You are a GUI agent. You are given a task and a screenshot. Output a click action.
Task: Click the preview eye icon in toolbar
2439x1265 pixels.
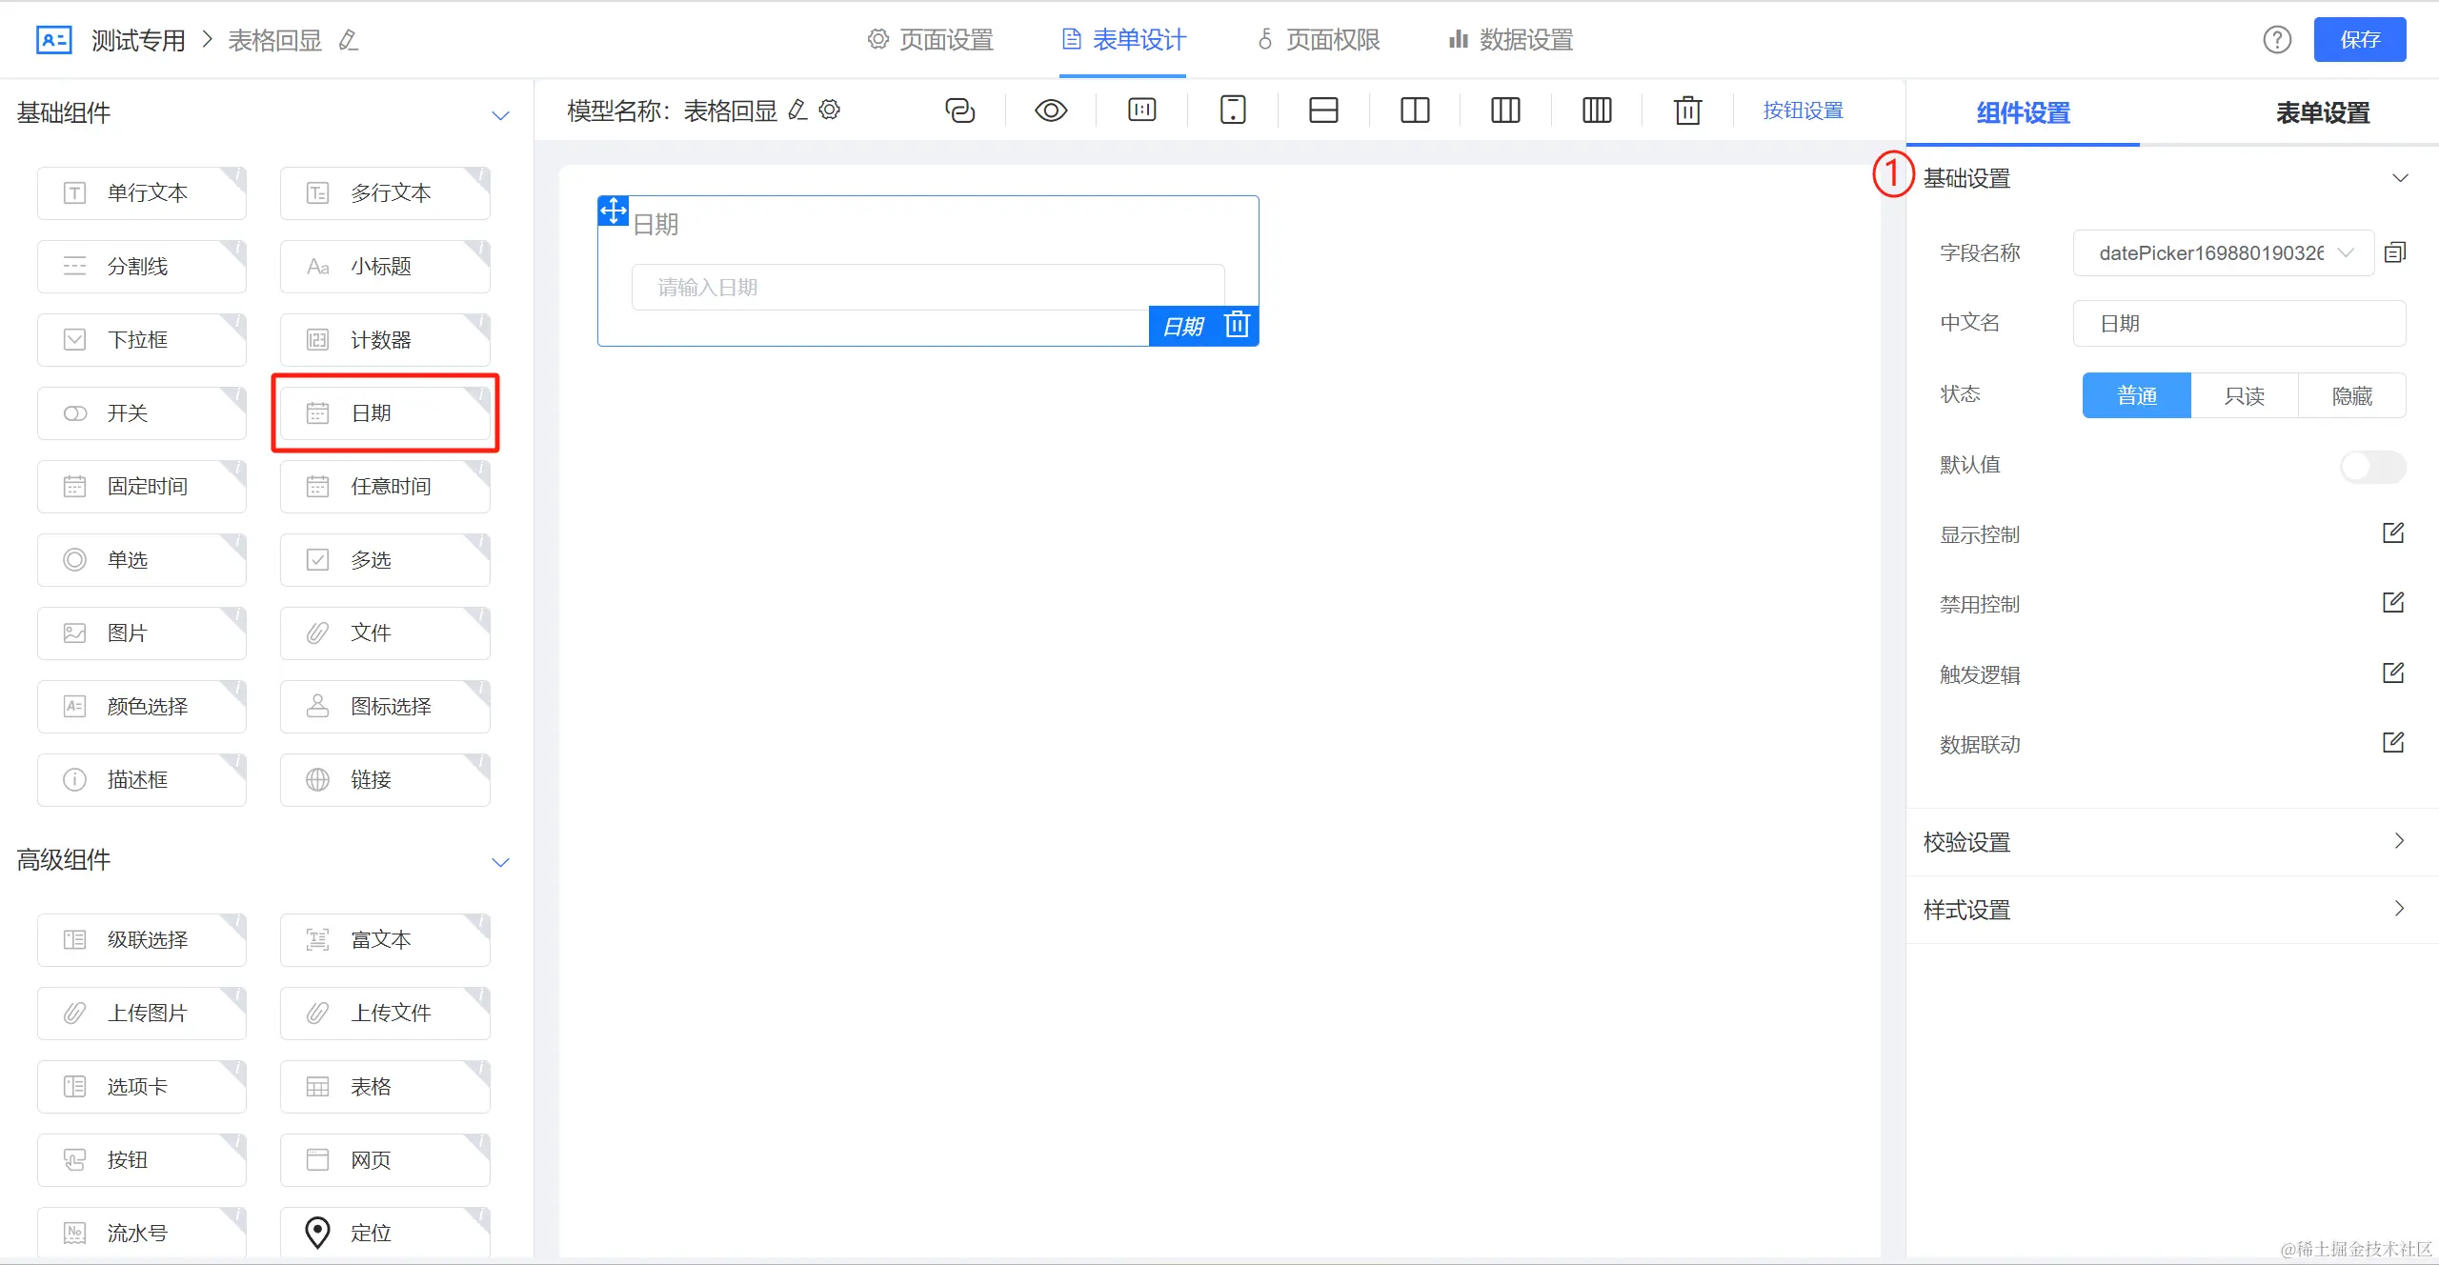pos(1050,110)
